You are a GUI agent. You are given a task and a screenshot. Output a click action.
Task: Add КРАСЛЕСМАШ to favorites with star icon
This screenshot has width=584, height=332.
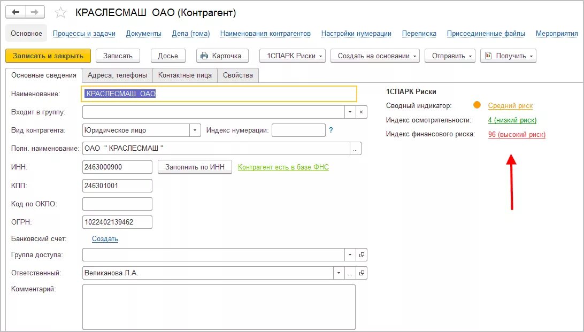pyautogui.click(x=61, y=13)
